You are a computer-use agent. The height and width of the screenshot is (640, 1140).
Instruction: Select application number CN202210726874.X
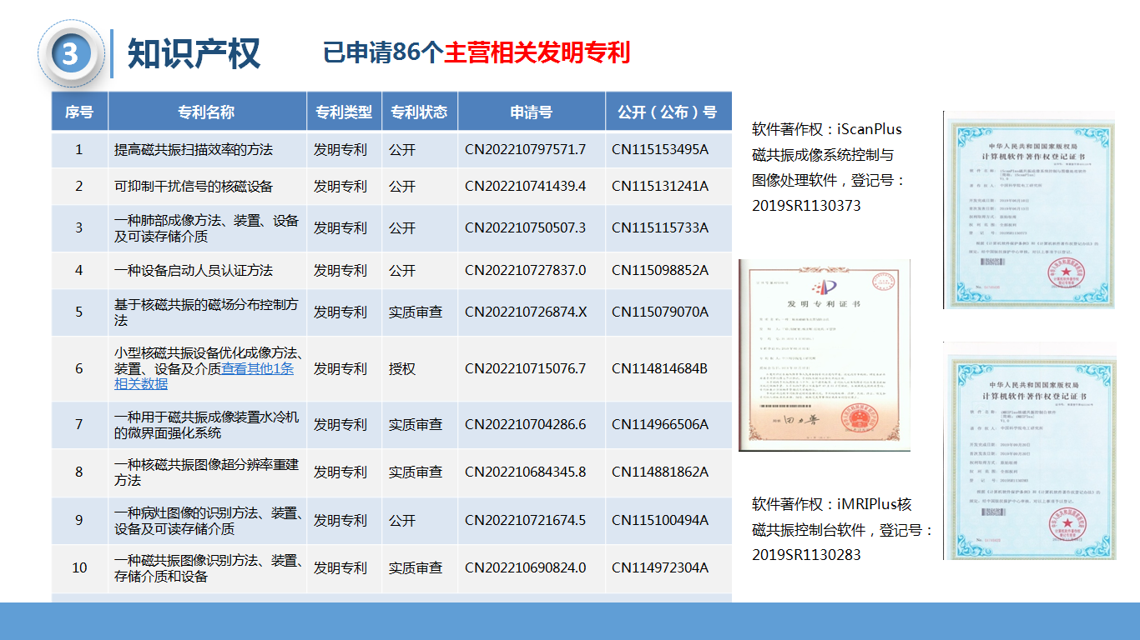(526, 312)
